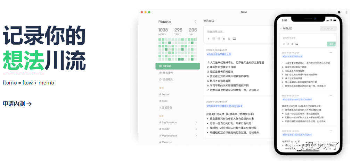Screen dimensions: 351x161
Task: Click the flomo window title text
Action: click(244, 12)
